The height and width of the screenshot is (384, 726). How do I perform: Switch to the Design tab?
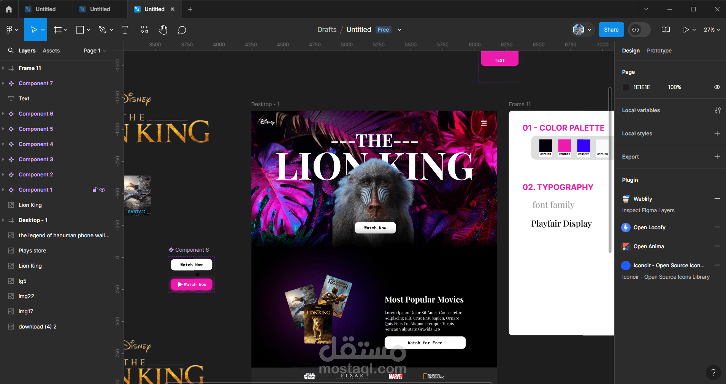point(631,51)
